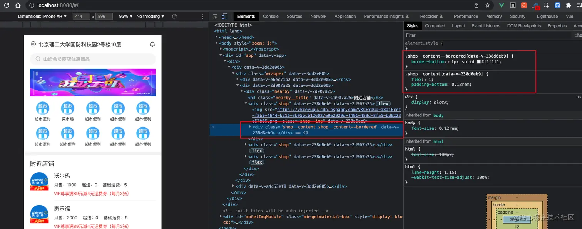
Task: Expand the selected shop__content div node
Action: (x=250, y=126)
